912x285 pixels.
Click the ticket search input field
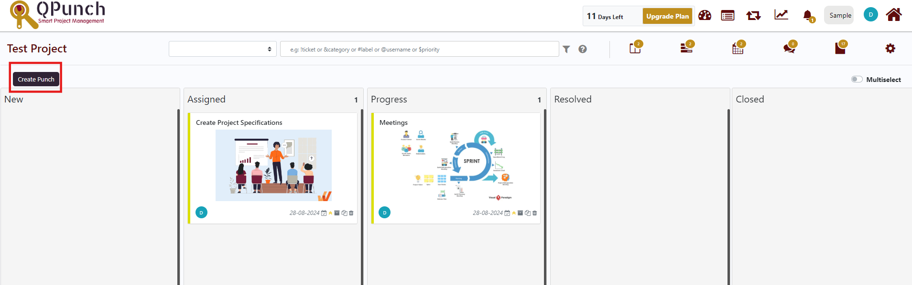pos(419,49)
